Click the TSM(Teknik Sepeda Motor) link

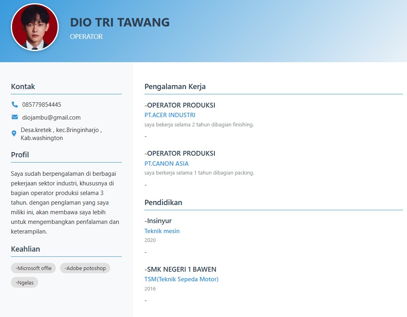pos(181,279)
